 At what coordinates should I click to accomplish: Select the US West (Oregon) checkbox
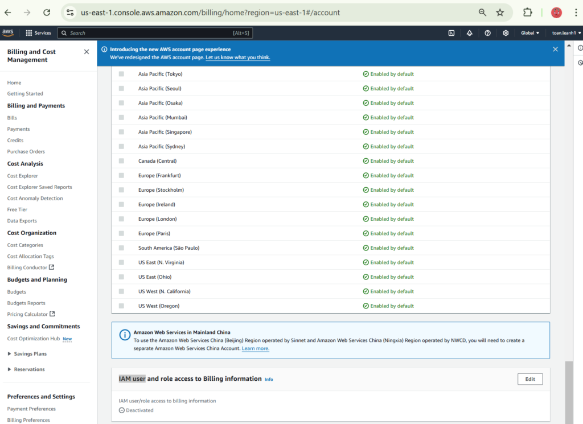[x=121, y=306]
